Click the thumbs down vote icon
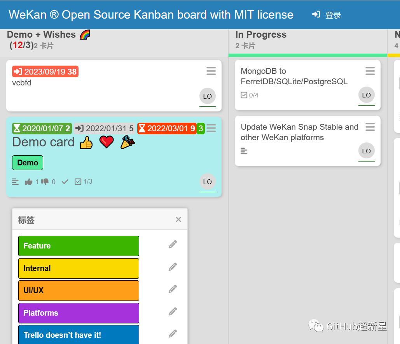Screen dimensions: 400x344 [x=45, y=181]
